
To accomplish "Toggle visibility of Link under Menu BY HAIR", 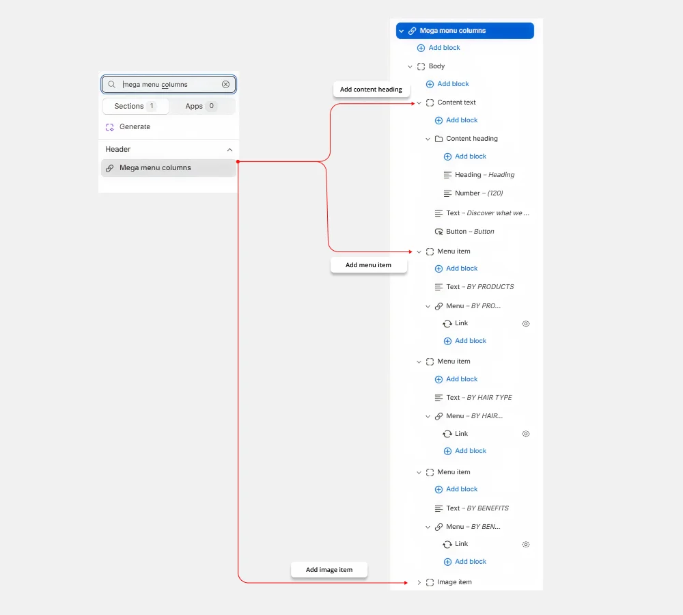I will pyautogui.click(x=526, y=434).
